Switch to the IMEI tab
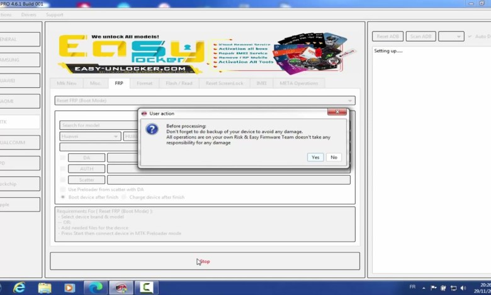This screenshot has width=491, height=295. pyautogui.click(x=261, y=83)
